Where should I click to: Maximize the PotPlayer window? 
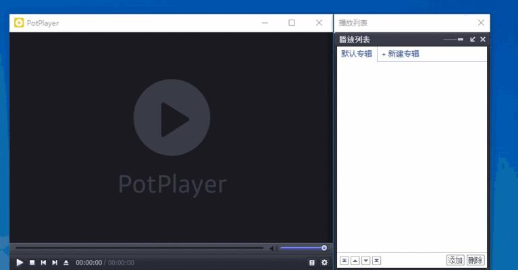point(292,23)
